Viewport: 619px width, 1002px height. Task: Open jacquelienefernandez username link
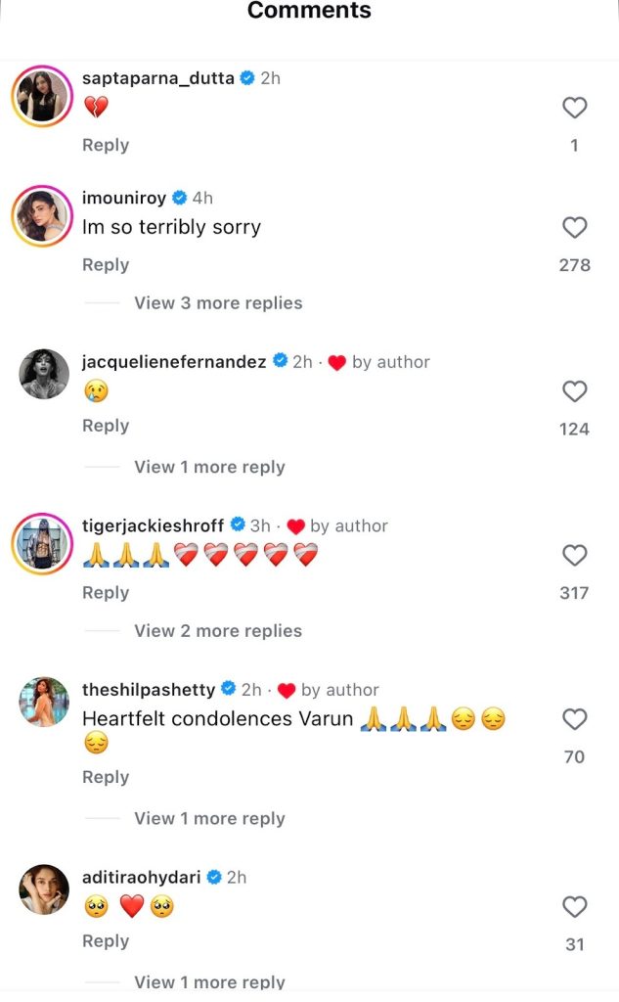tap(174, 362)
